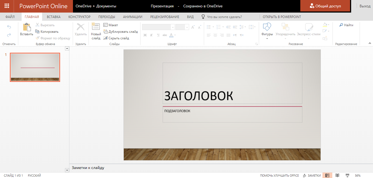Toggle italic formatting (К)
The width and height of the screenshot is (373, 178).
pyautogui.click(x=151, y=35)
